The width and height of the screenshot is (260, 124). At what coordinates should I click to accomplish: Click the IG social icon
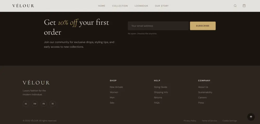[26, 104]
